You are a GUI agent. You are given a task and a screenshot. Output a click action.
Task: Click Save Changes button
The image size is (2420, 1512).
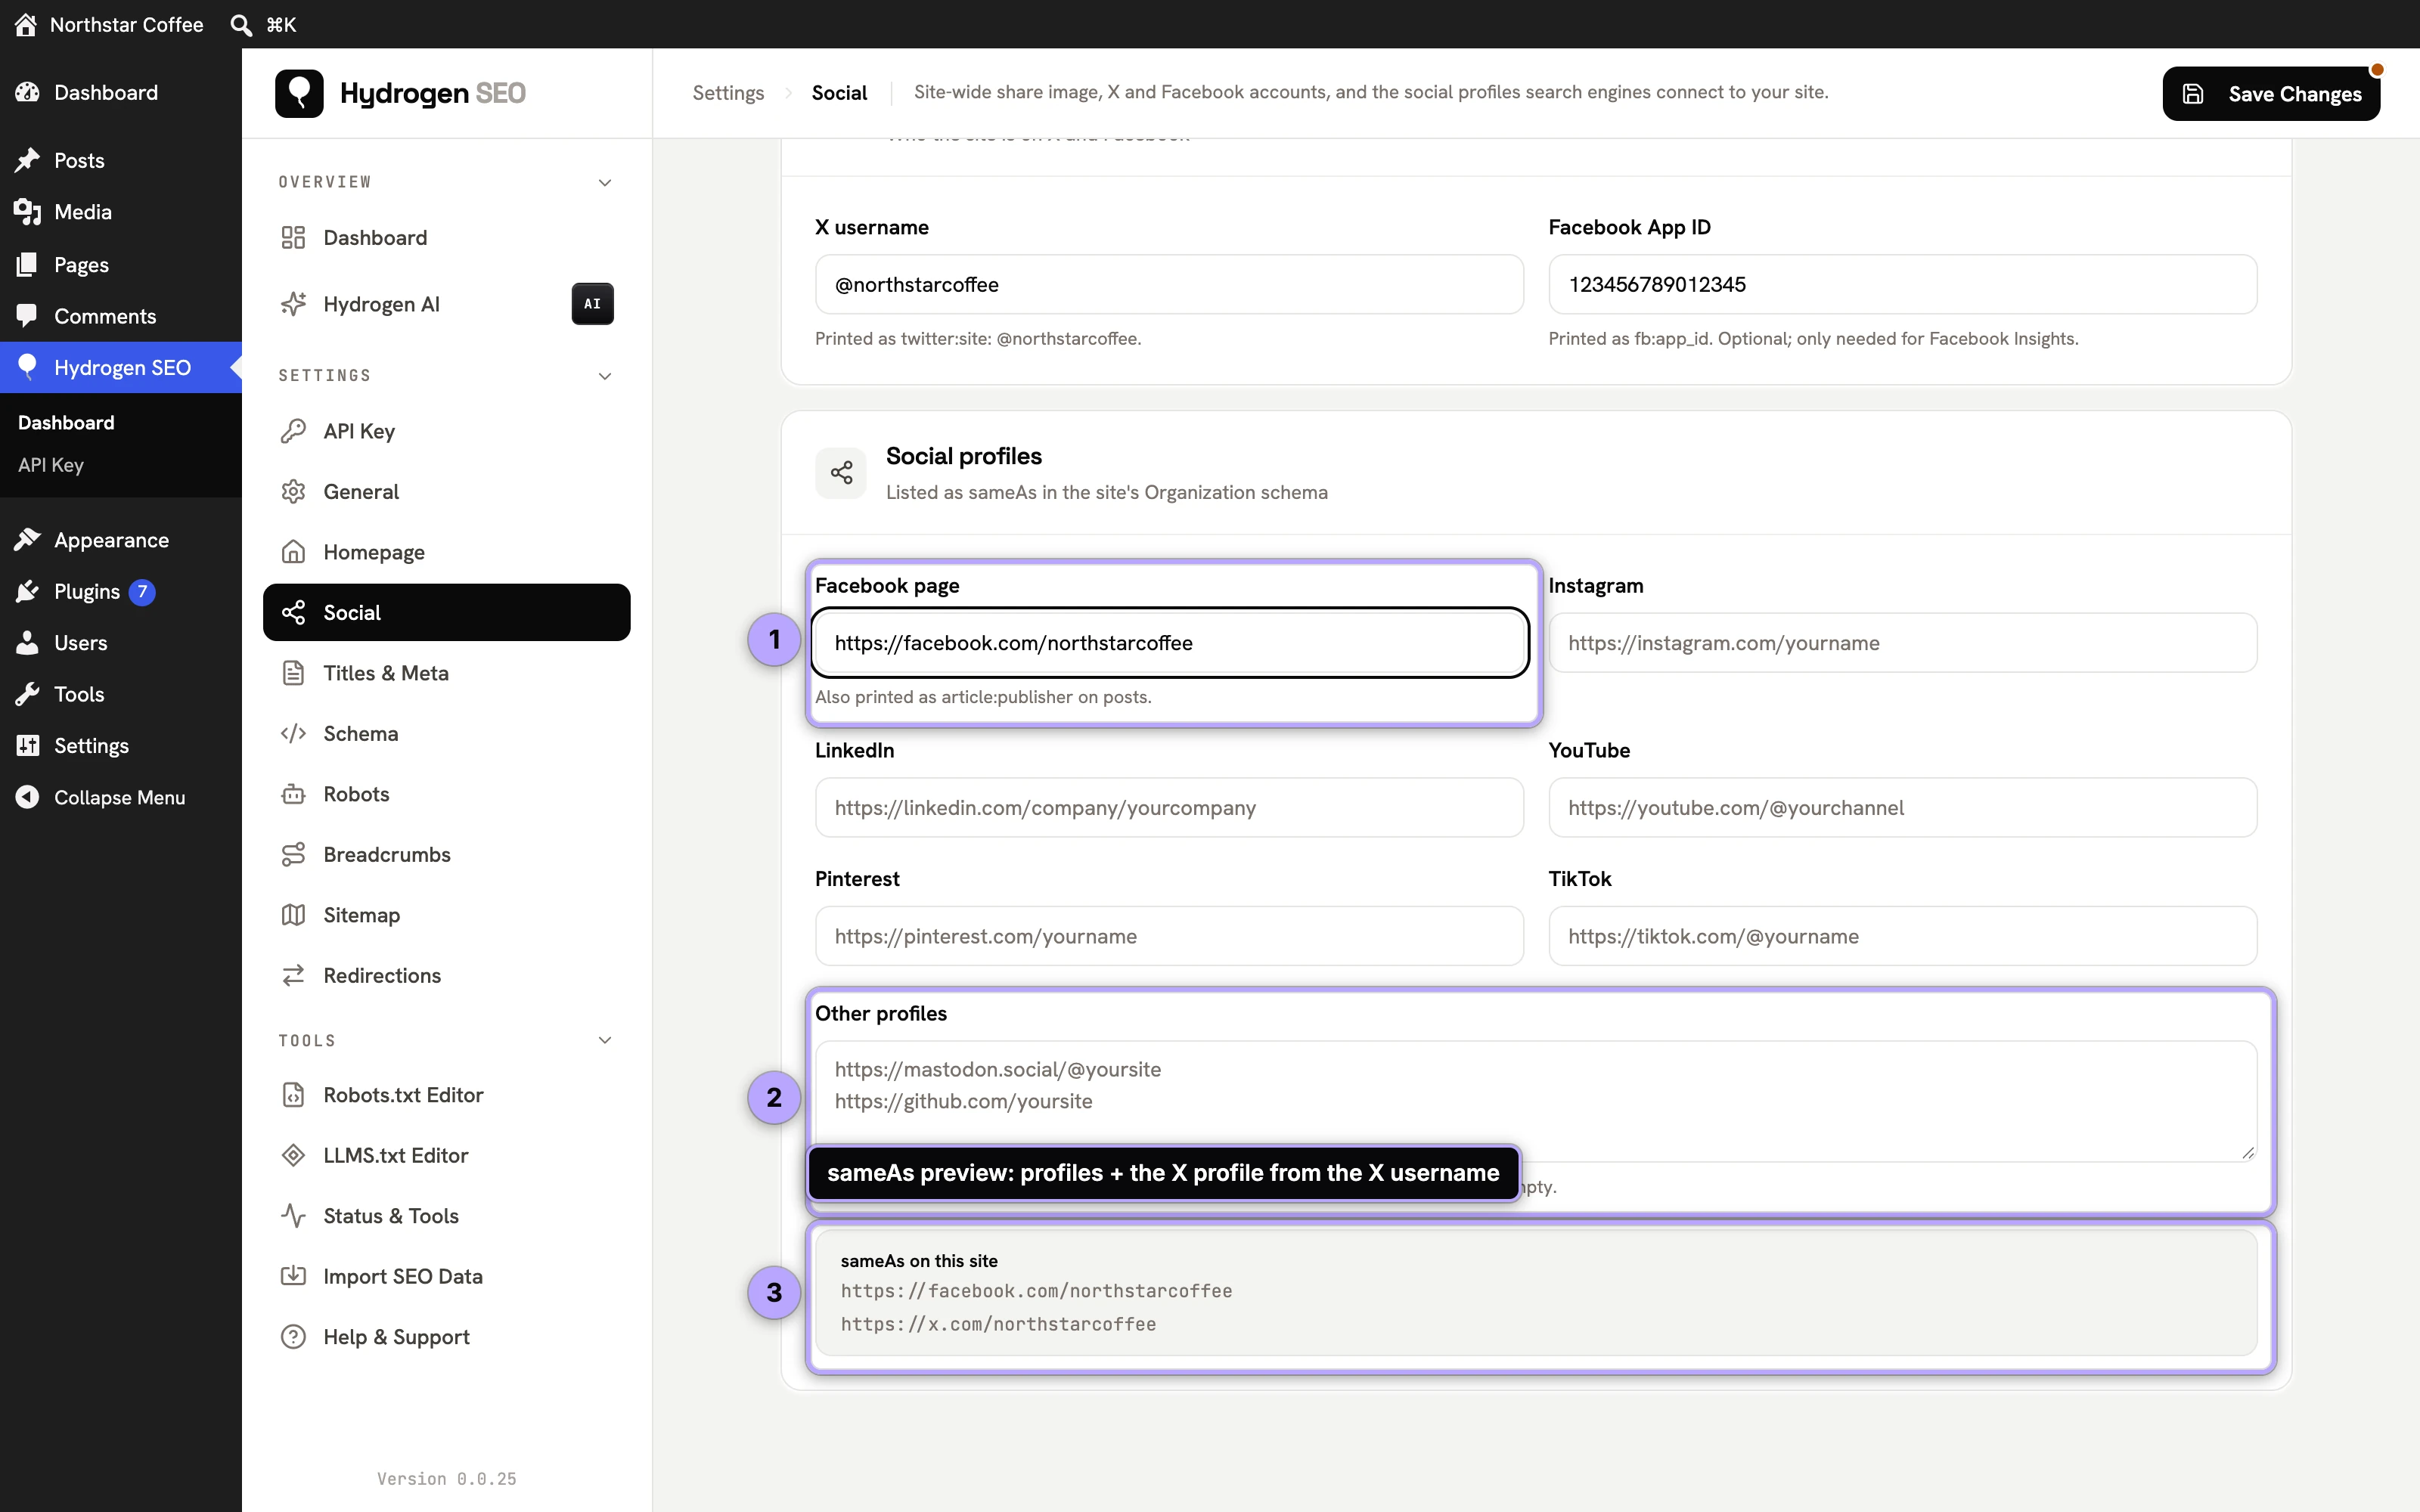click(2271, 94)
